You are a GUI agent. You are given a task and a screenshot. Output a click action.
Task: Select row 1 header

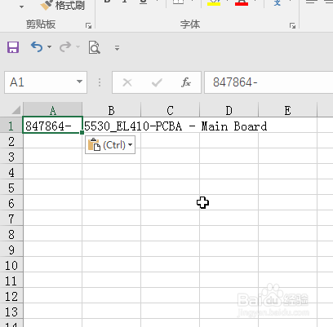pyautogui.click(x=11, y=126)
